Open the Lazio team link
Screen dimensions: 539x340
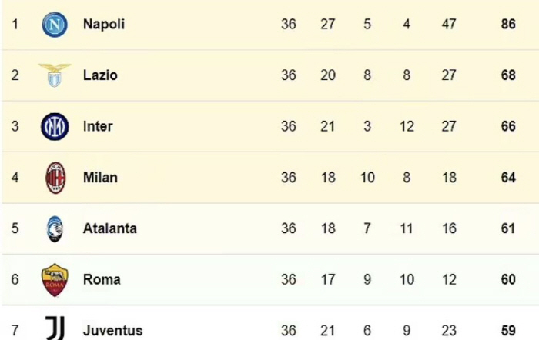pos(100,75)
